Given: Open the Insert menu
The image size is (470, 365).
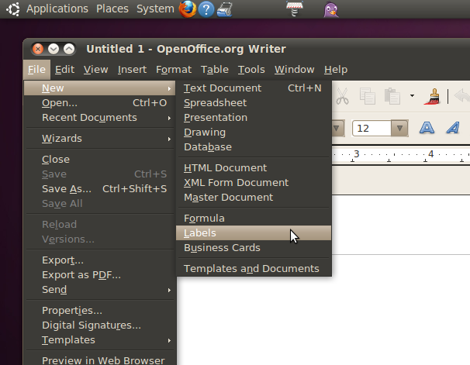Looking at the screenshot, I should [132, 70].
